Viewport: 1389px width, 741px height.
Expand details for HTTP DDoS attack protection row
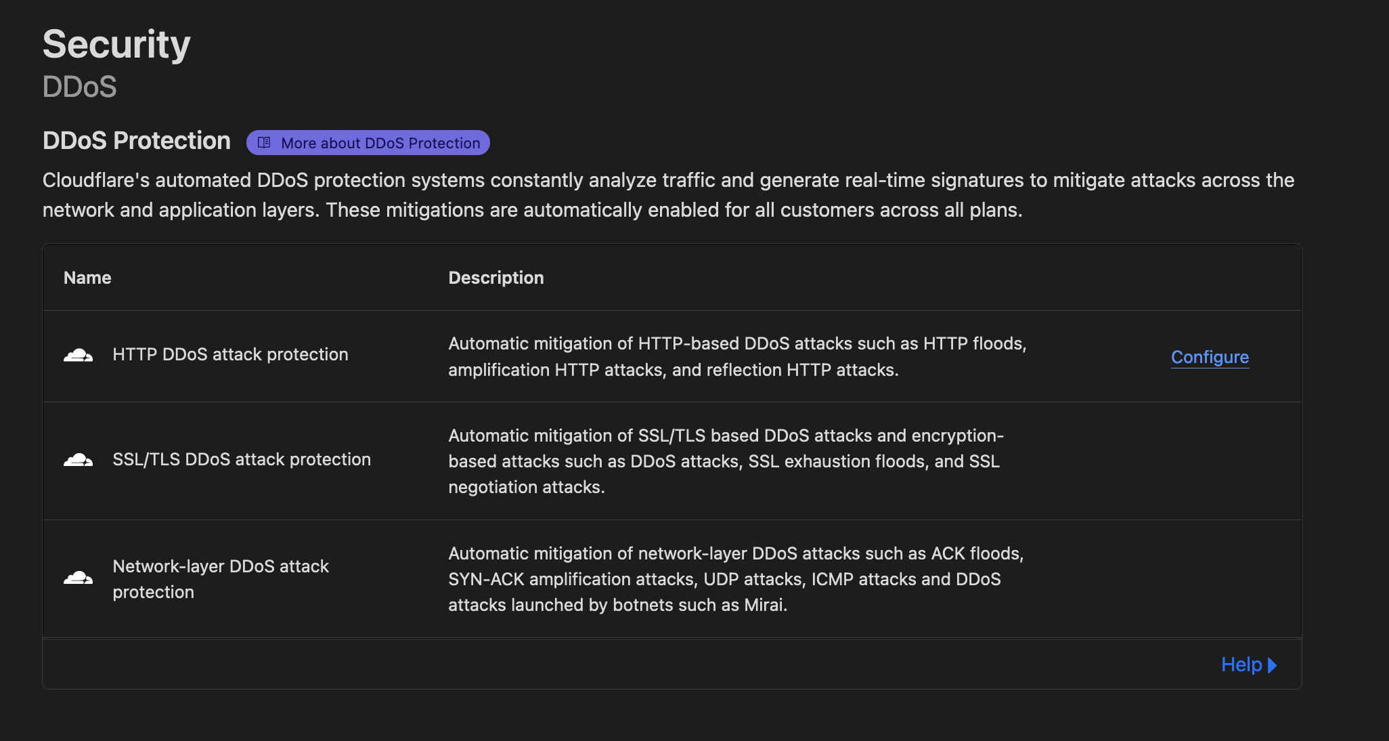(1209, 357)
